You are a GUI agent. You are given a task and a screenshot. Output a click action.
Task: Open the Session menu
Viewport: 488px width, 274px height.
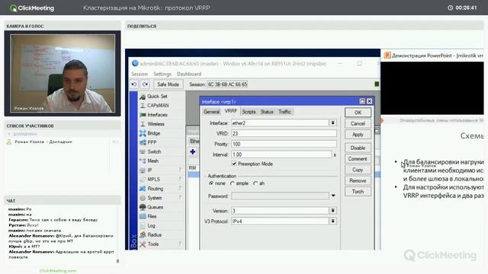click(x=139, y=74)
